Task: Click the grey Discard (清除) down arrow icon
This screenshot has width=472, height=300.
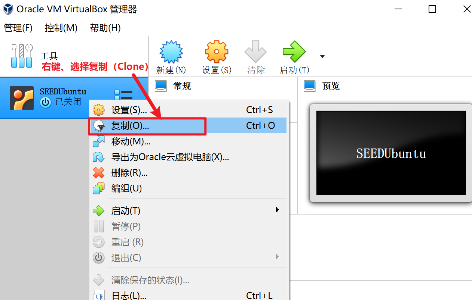Action: click(x=255, y=51)
